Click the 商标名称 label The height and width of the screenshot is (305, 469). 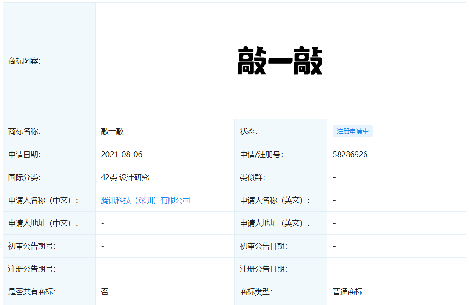(25, 131)
